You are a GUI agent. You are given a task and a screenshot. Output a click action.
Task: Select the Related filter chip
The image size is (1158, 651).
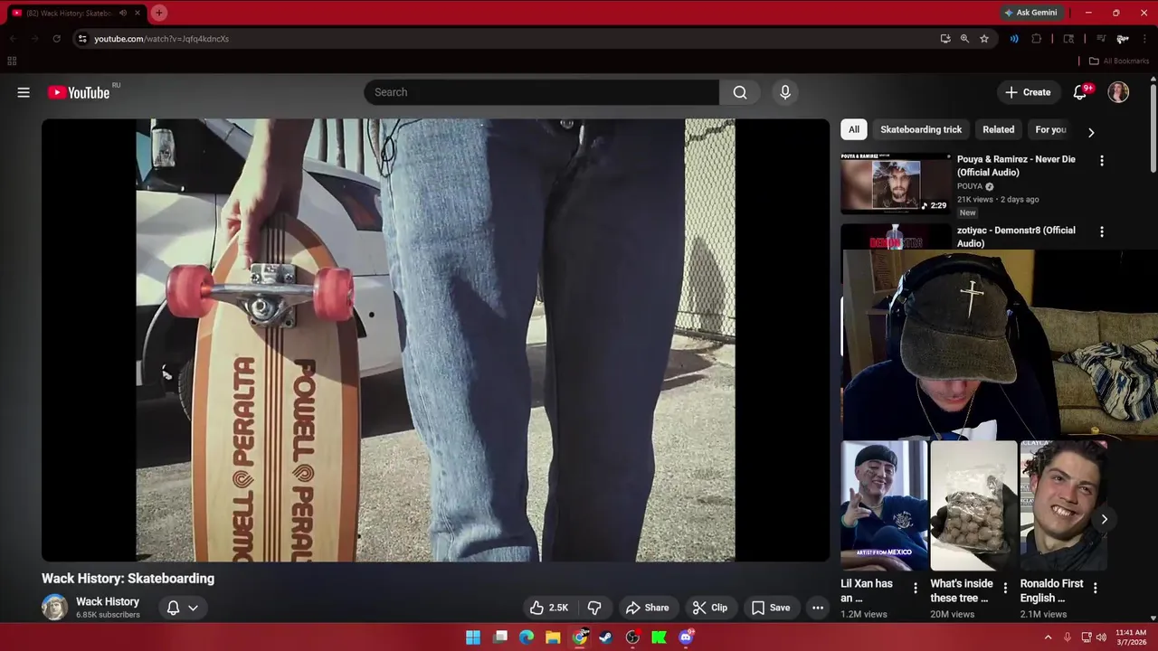click(x=999, y=129)
